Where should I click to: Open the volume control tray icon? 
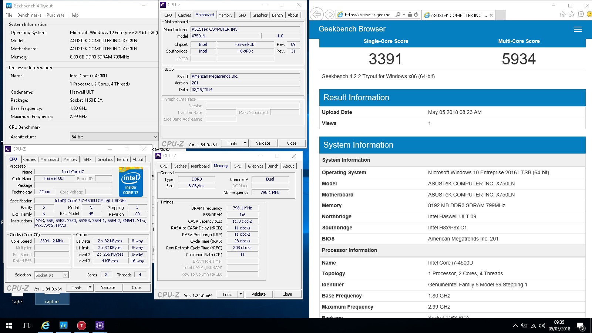click(542, 326)
